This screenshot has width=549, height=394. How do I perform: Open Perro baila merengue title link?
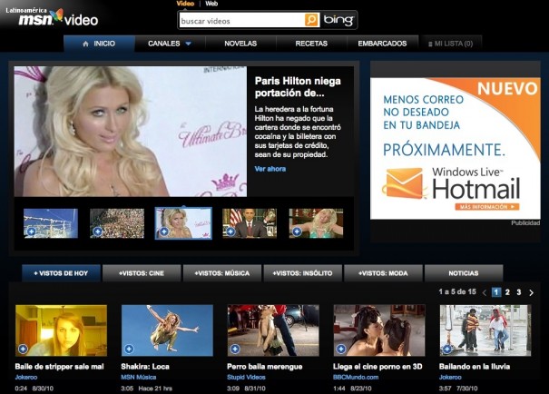click(x=265, y=367)
